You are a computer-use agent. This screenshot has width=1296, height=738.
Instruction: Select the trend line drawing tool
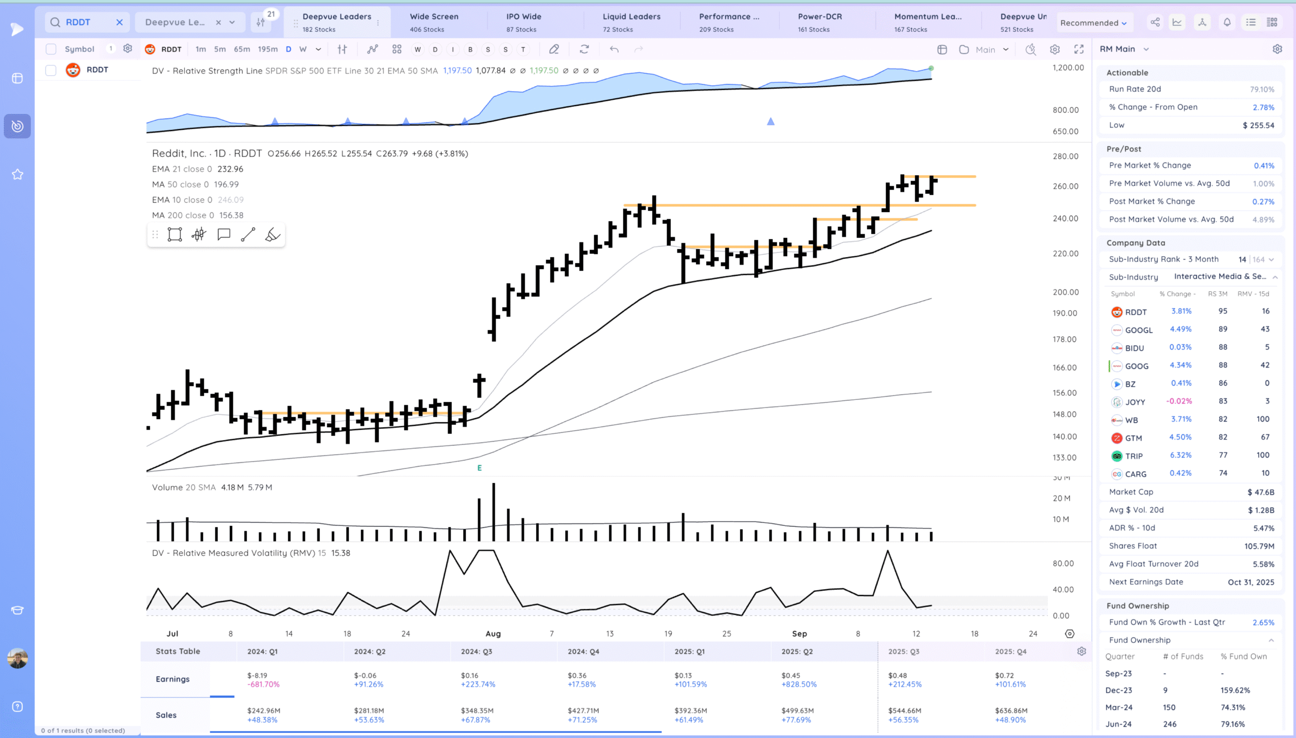point(248,235)
